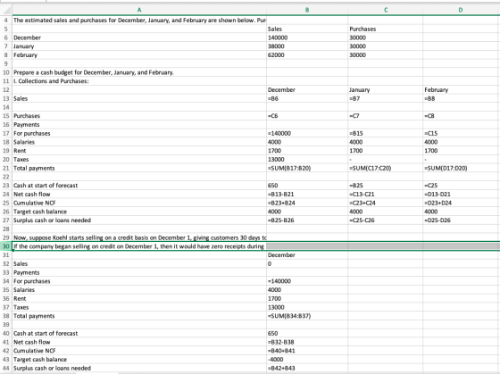Click =B40+B41 cumulative NCF cell
Screen dimensions: 500x374
pyautogui.click(x=307, y=351)
